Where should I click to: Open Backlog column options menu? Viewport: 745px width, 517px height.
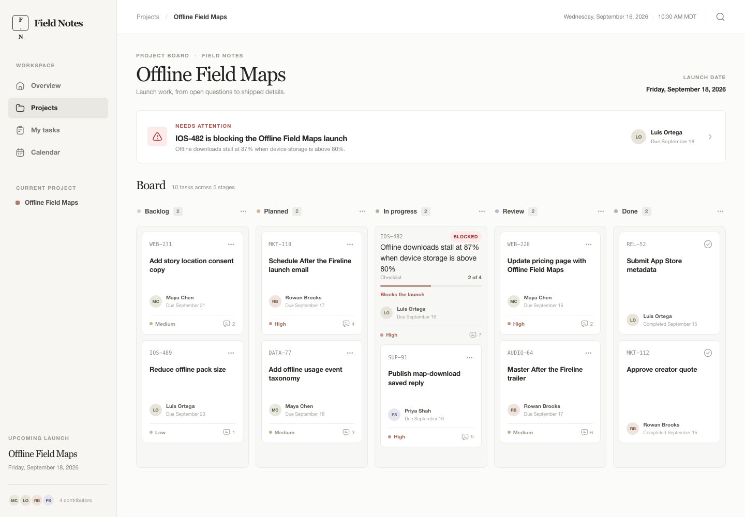tap(243, 211)
